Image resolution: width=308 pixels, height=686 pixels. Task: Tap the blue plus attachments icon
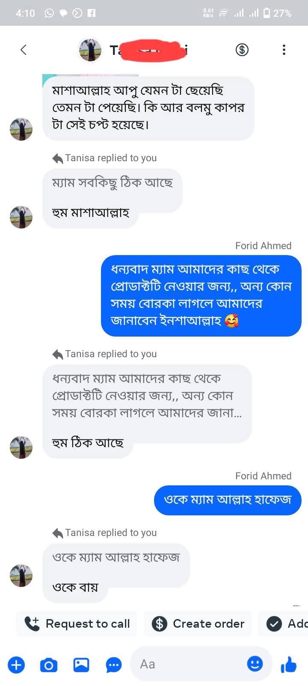pyautogui.click(x=16, y=665)
